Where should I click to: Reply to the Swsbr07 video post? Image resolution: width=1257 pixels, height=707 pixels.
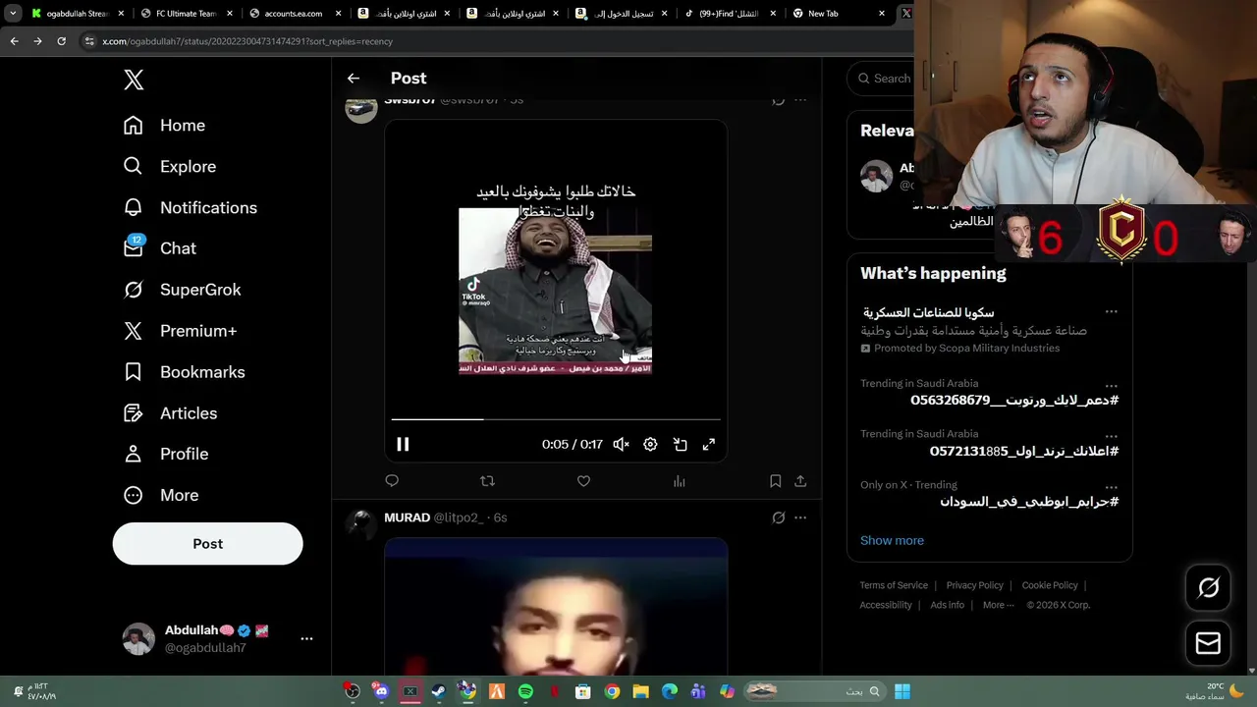(392, 481)
